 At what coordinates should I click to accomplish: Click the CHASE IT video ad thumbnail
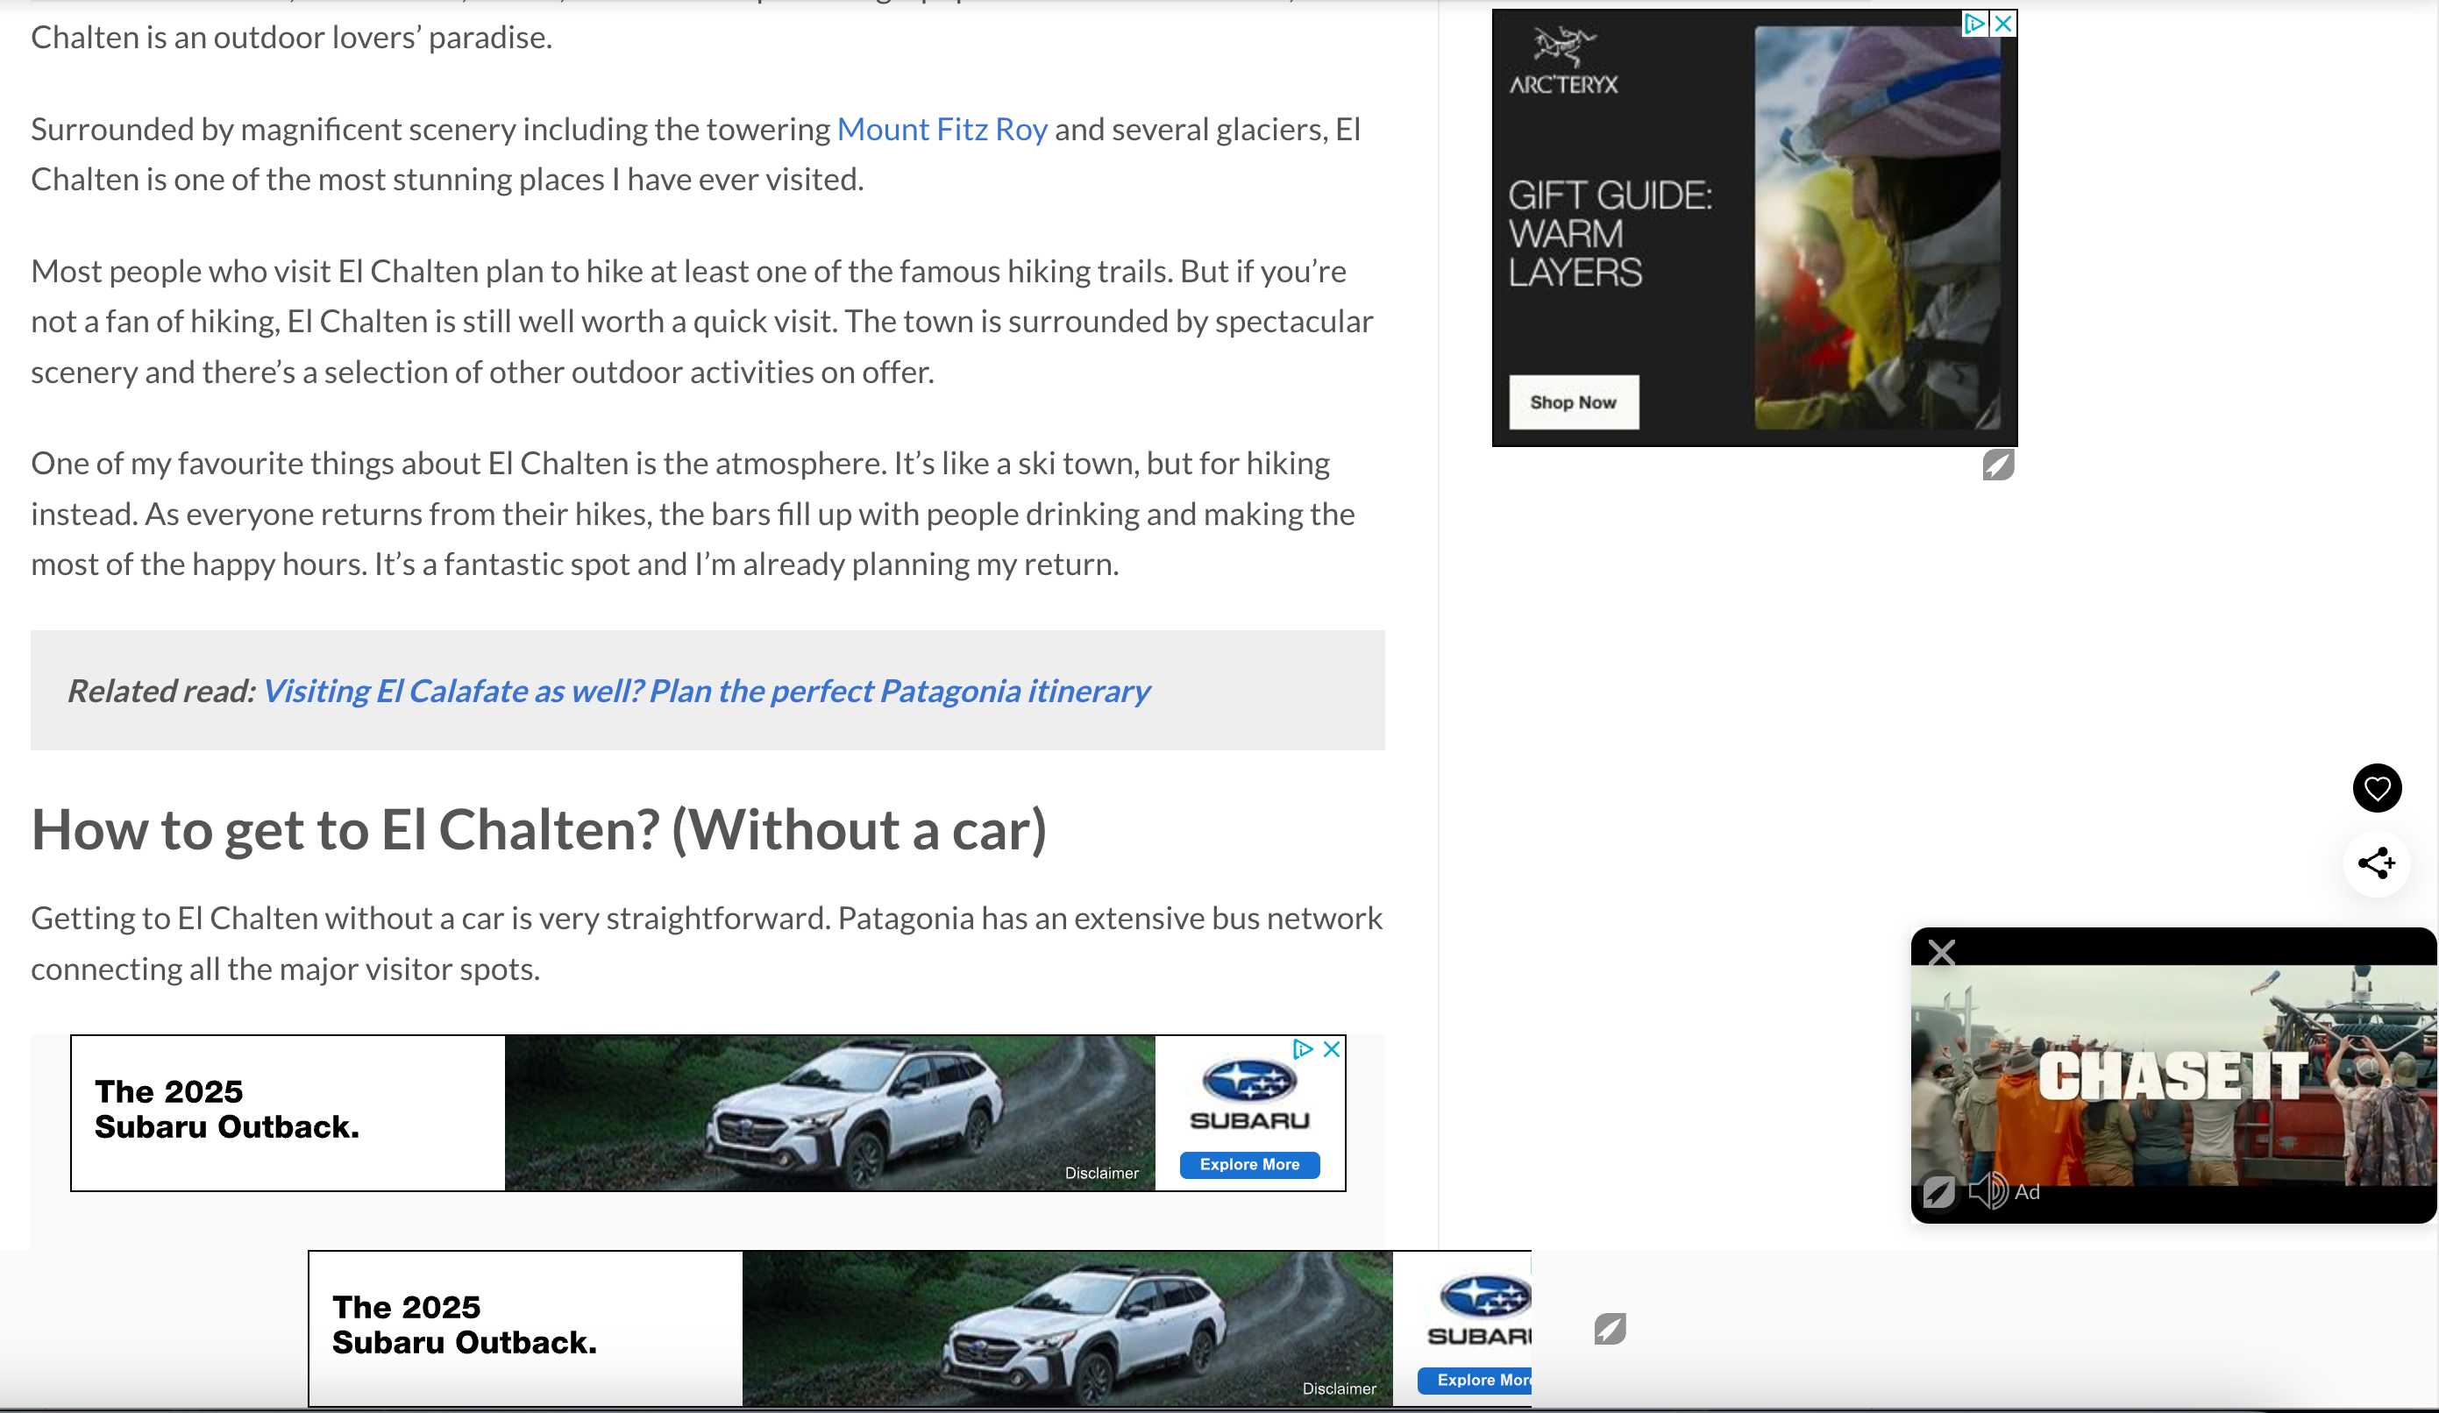coord(2172,1075)
